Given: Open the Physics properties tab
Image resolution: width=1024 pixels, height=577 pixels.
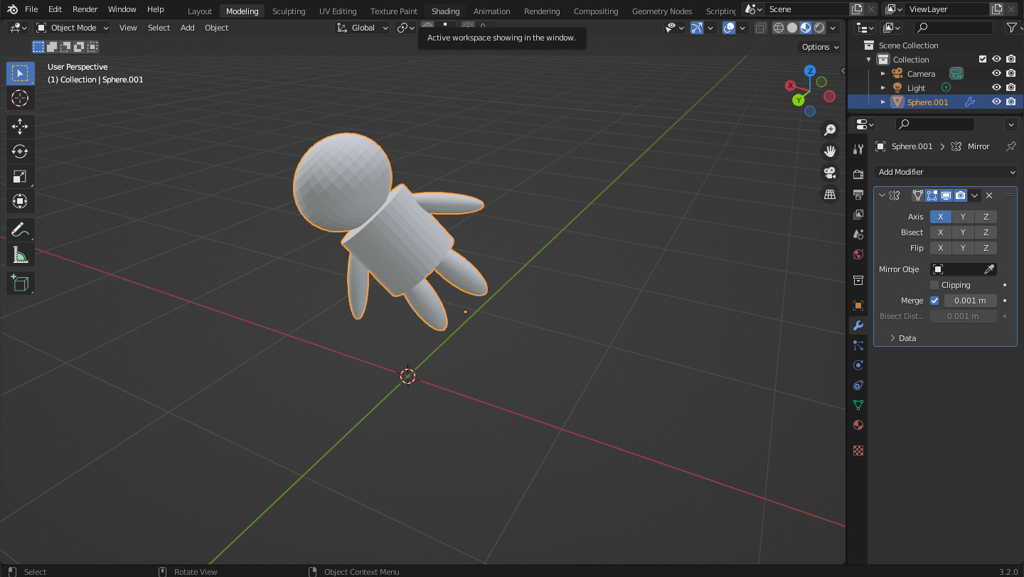Looking at the screenshot, I should [858, 365].
